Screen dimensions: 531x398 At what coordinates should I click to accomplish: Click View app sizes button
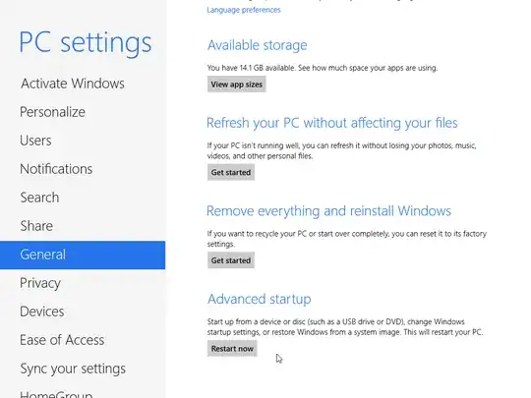point(236,85)
